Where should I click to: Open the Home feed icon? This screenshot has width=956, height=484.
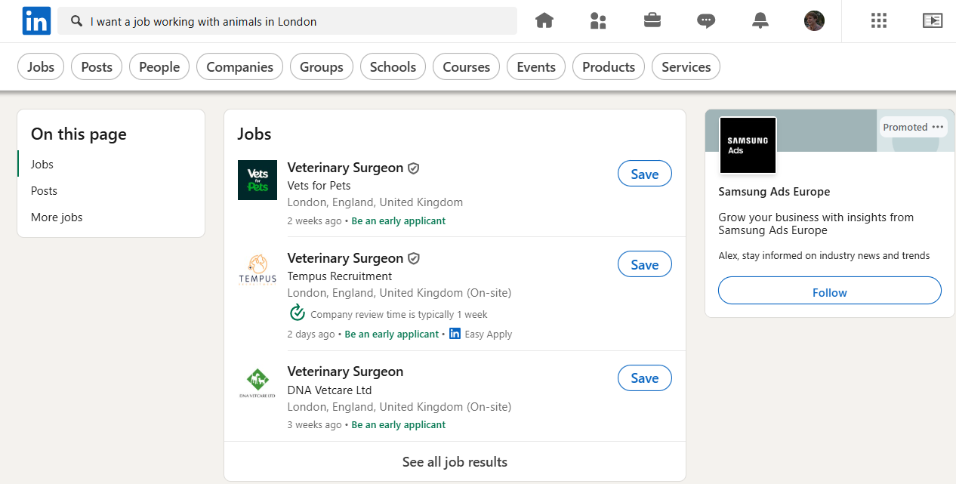click(544, 21)
